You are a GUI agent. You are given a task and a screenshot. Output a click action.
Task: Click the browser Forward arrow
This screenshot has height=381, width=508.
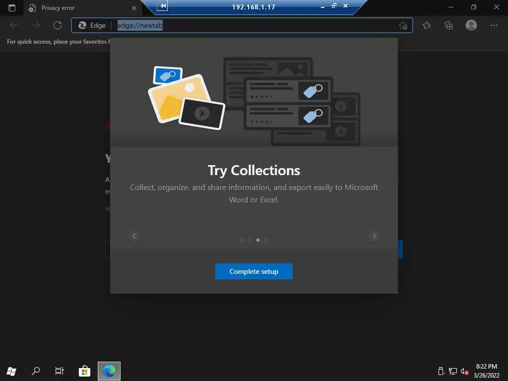36,25
